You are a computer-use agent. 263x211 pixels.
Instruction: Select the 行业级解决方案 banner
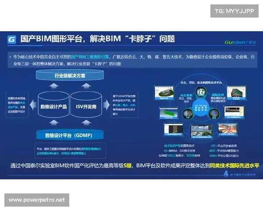tap(71, 76)
